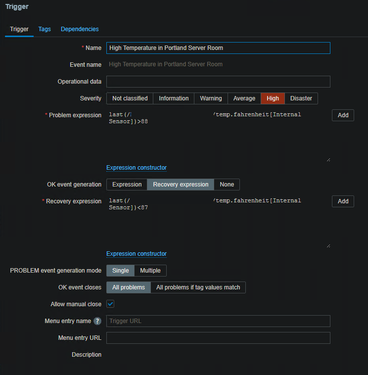Select Average severity level
This screenshot has height=375, width=368.
coord(244,98)
